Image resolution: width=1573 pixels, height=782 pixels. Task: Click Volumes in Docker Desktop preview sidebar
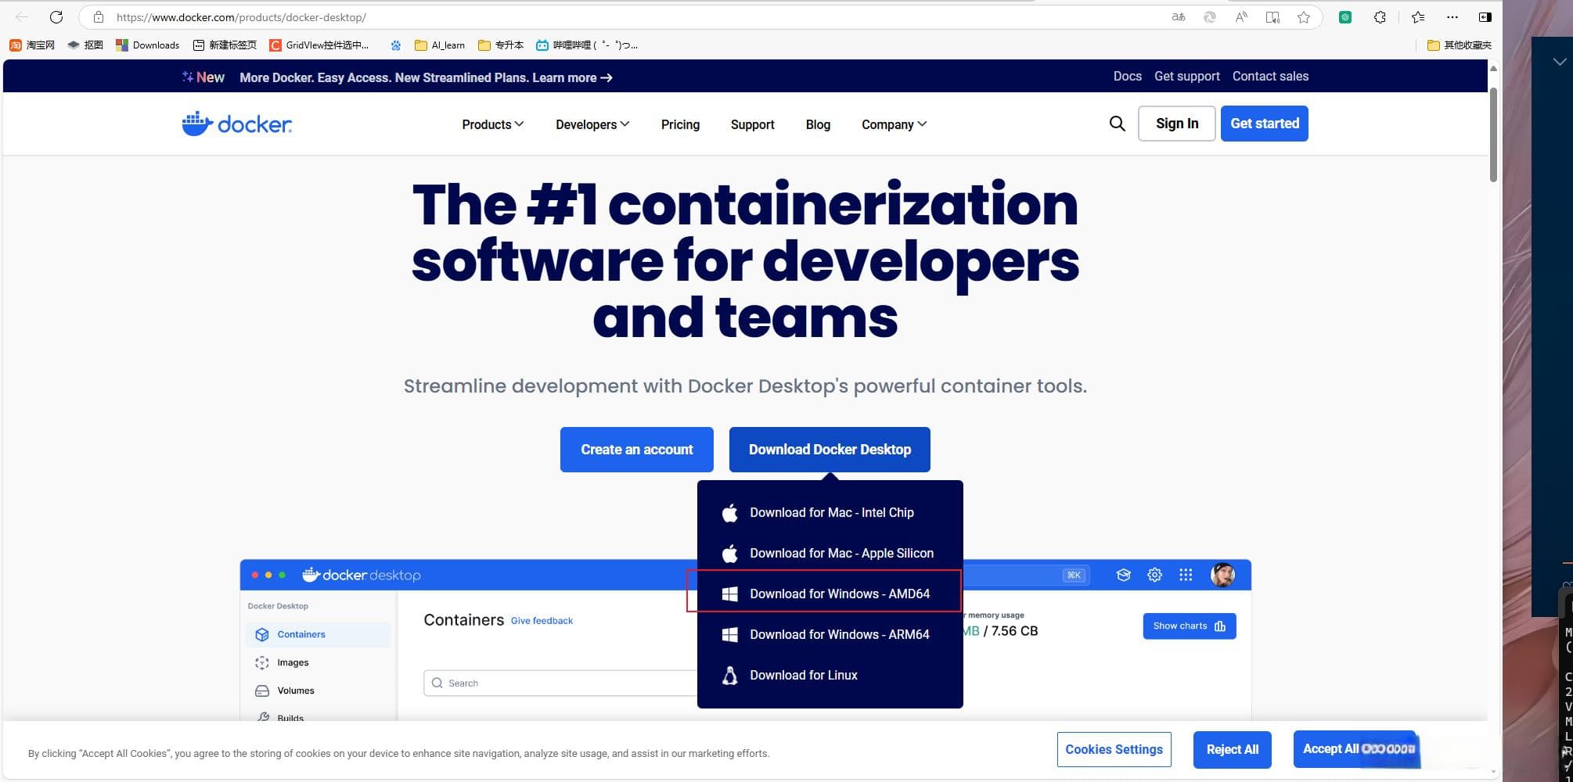[285, 691]
